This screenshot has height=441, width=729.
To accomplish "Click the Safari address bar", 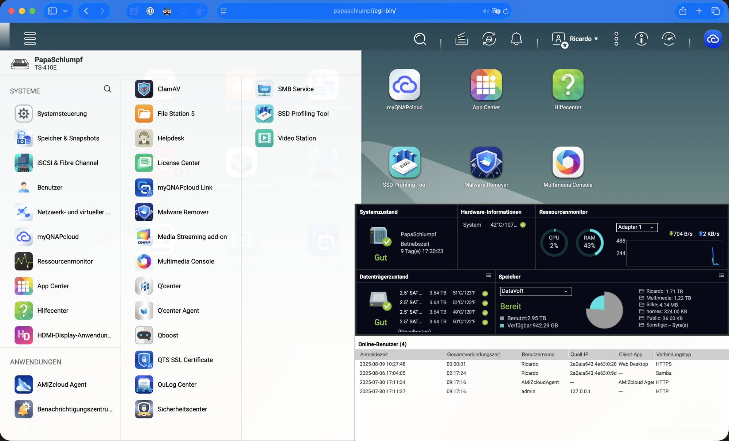I will pyautogui.click(x=364, y=11).
